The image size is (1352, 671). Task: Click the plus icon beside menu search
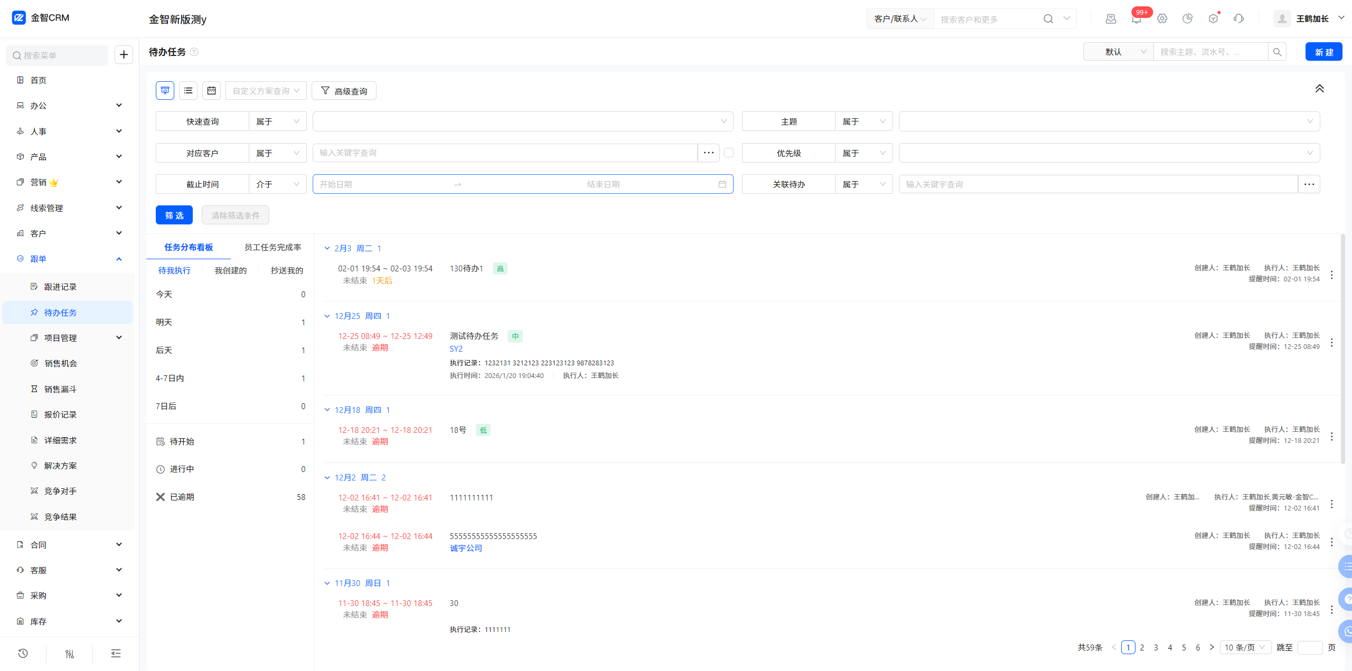point(124,55)
